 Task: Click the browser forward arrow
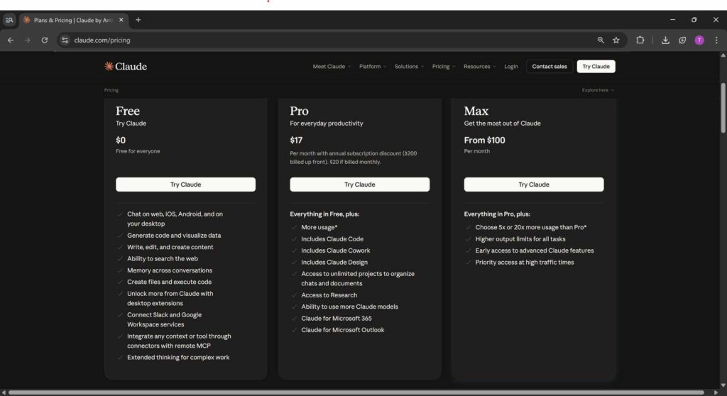coord(28,40)
